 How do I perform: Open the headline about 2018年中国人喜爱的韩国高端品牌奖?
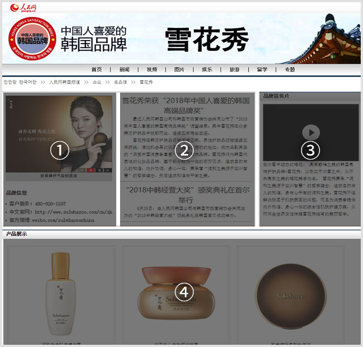[x=185, y=105]
